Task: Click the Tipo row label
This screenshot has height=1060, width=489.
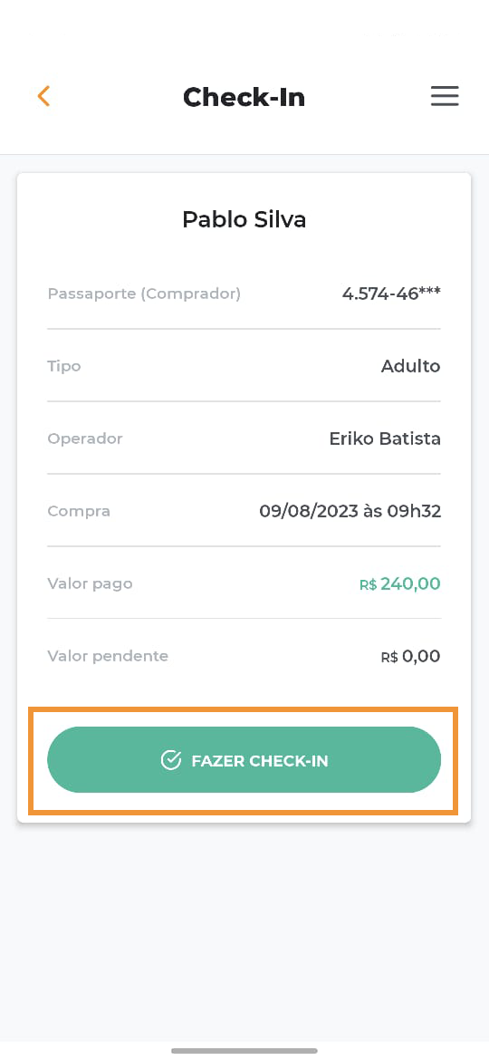Action: [x=64, y=366]
